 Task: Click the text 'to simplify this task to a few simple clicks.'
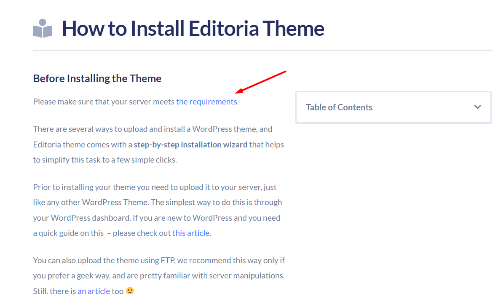[x=105, y=160]
